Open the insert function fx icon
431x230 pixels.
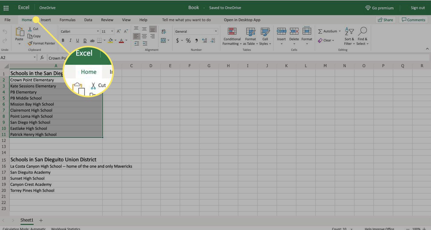[42, 58]
